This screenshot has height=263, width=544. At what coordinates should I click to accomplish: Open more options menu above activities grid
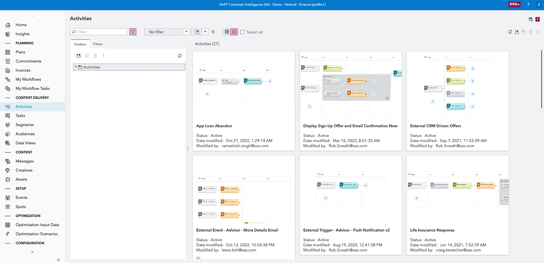tap(537, 32)
